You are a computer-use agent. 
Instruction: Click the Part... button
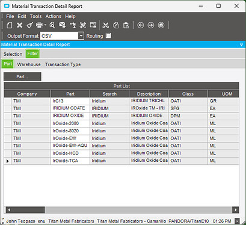point(22,76)
